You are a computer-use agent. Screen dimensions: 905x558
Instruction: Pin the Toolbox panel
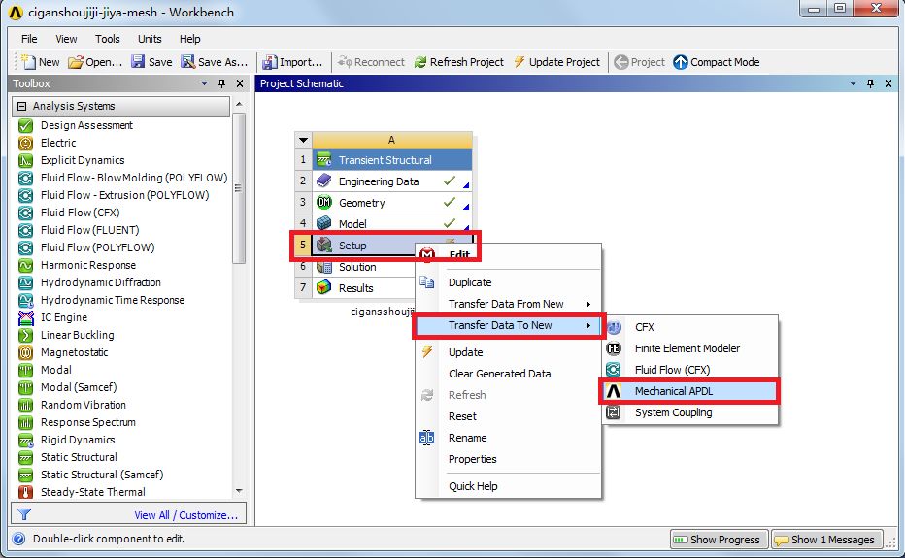[221, 83]
